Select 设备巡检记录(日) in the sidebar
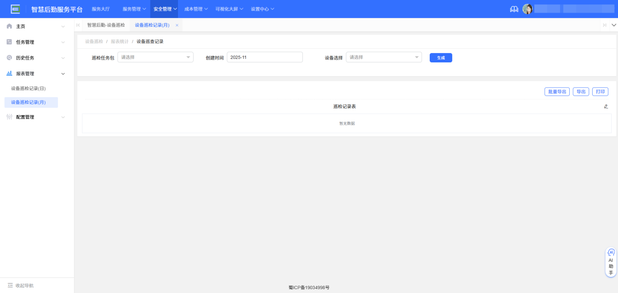The width and height of the screenshot is (618, 293). tap(28, 88)
